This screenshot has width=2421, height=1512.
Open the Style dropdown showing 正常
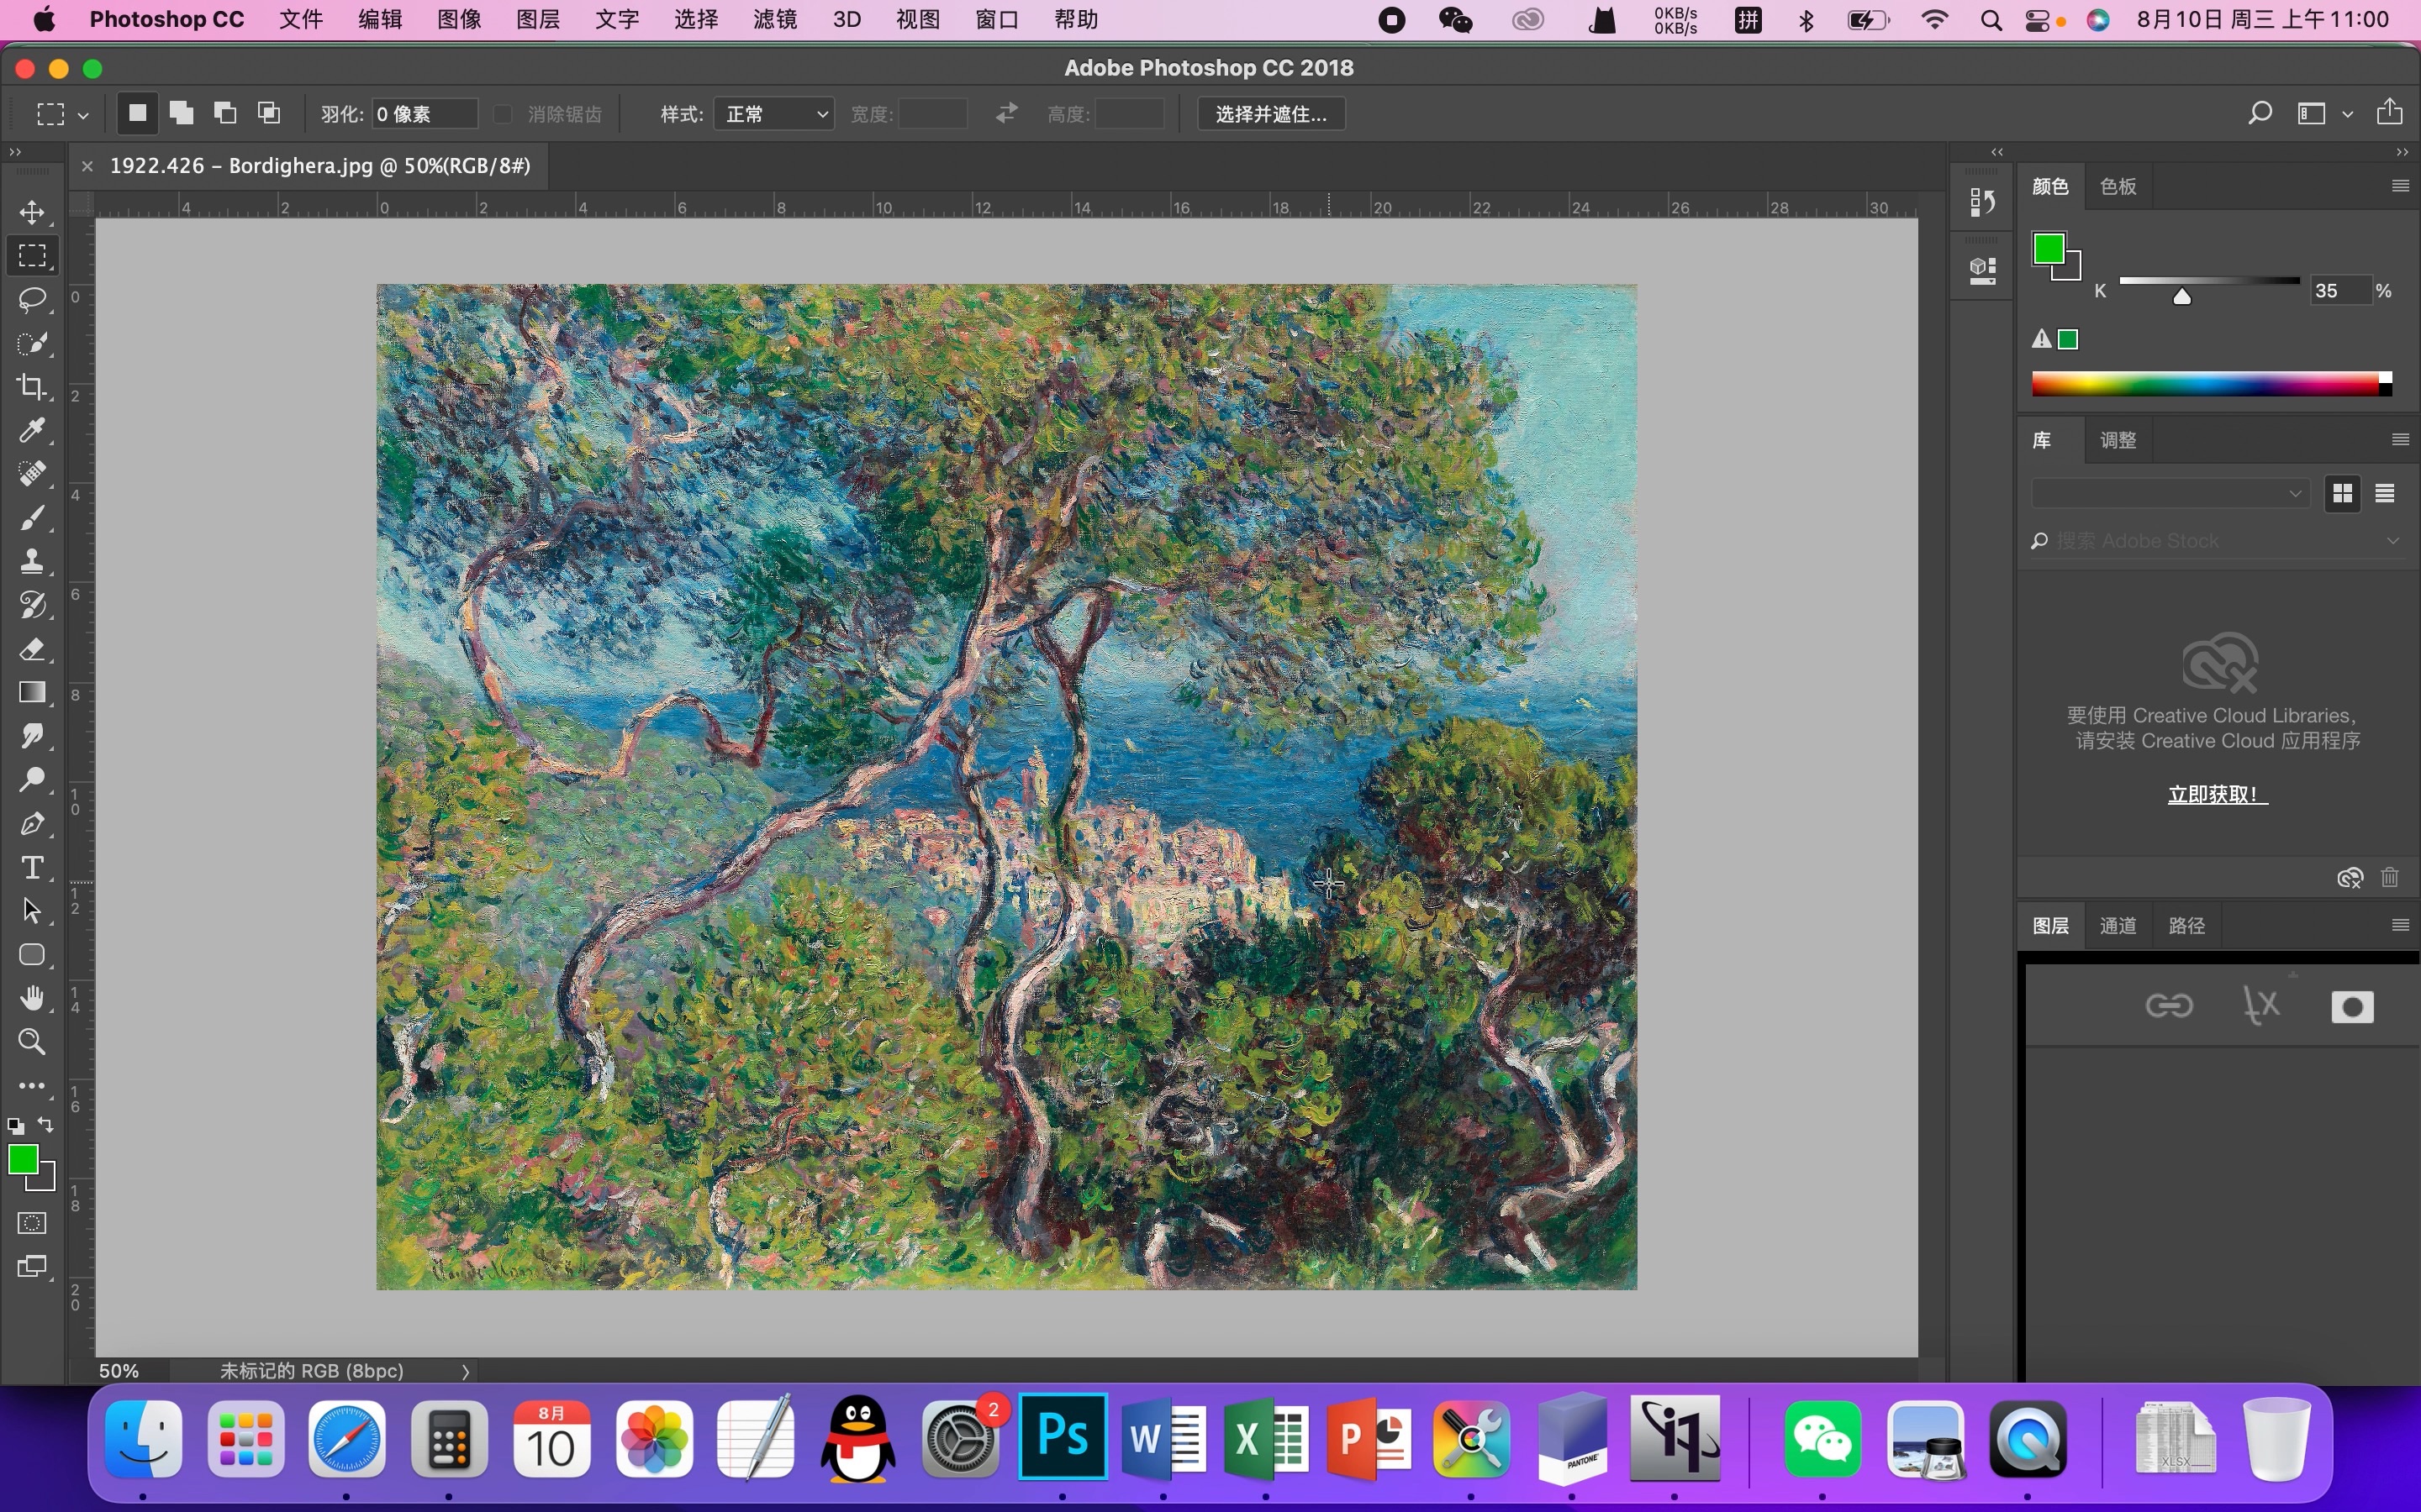773,114
